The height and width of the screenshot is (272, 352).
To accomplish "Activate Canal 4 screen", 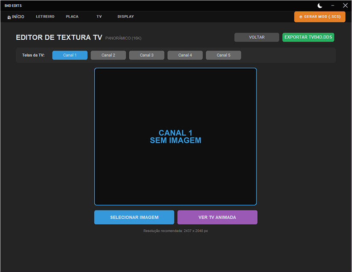I will coord(185,55).
